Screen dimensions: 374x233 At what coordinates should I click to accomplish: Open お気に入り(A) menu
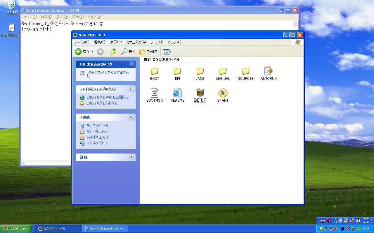[x=136, y=42]
